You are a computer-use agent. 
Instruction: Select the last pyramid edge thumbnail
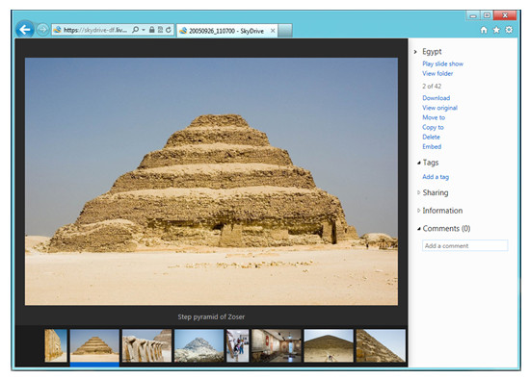point(381,345)
